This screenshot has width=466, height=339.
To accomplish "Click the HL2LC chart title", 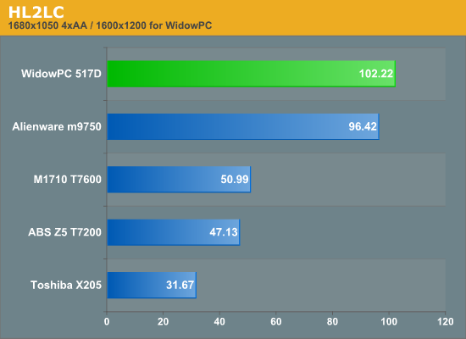I will [36, 12].
